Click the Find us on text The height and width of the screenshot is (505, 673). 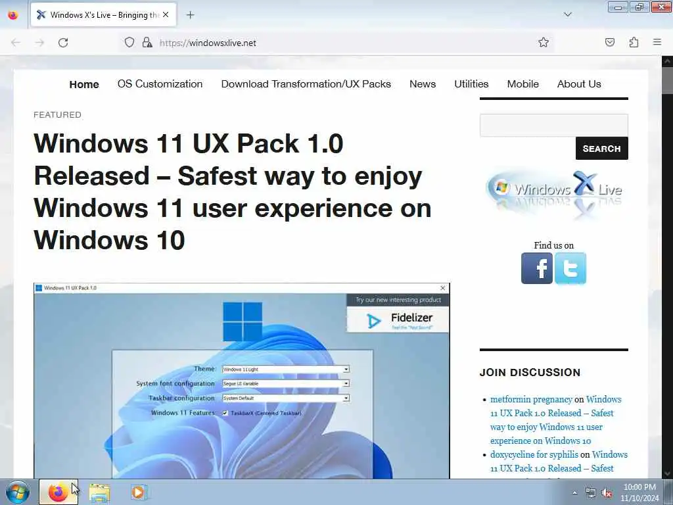[553, 245]
